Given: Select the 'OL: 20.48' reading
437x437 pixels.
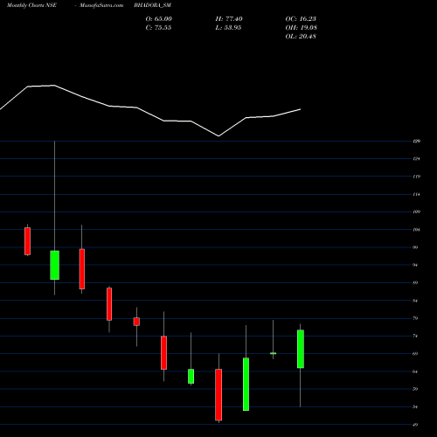Looking at the screenshot, I should pyautogui.click(x=301, y=37).
